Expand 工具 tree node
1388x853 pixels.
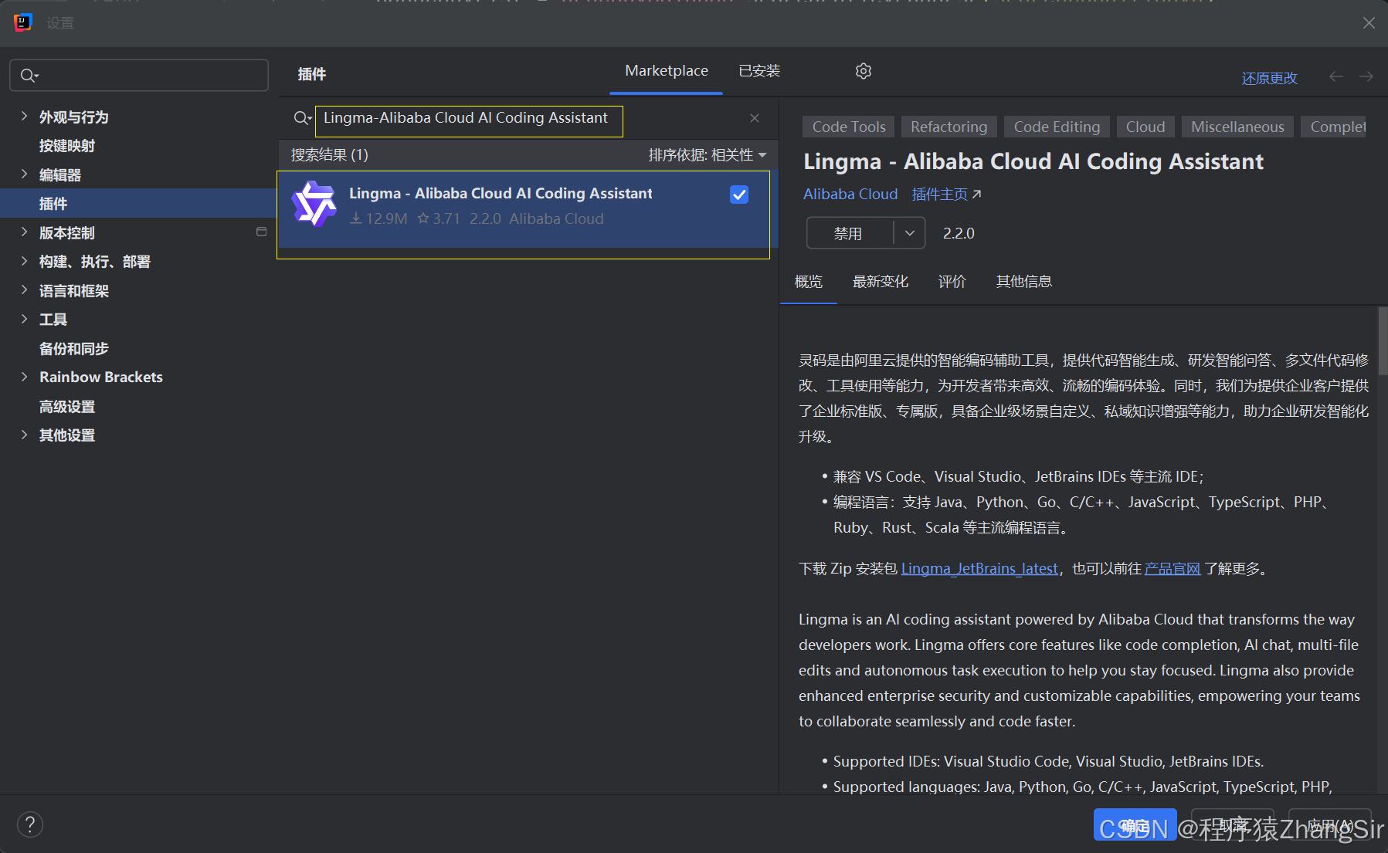[x=24, y=319]
